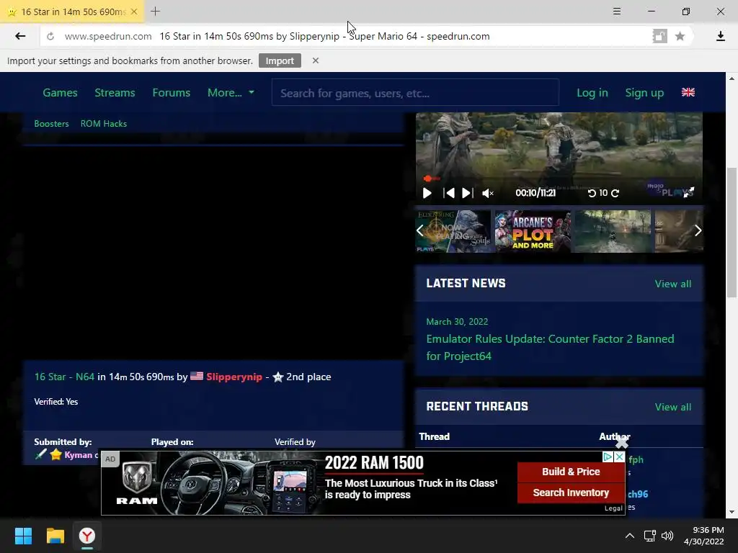This screenshot has width=738, height=553.
Task: Fast forward the video 10 seconds
Action: point(615,193)
